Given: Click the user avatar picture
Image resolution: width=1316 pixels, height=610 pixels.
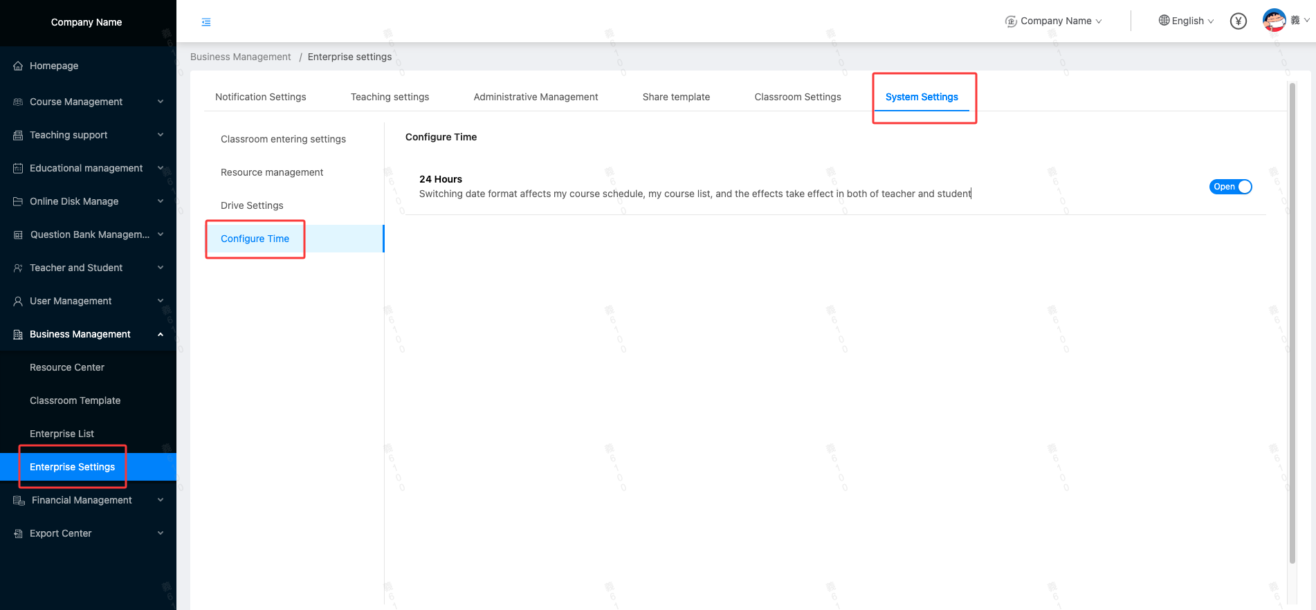Looking at the screenshot, I should pos(1274,20).
